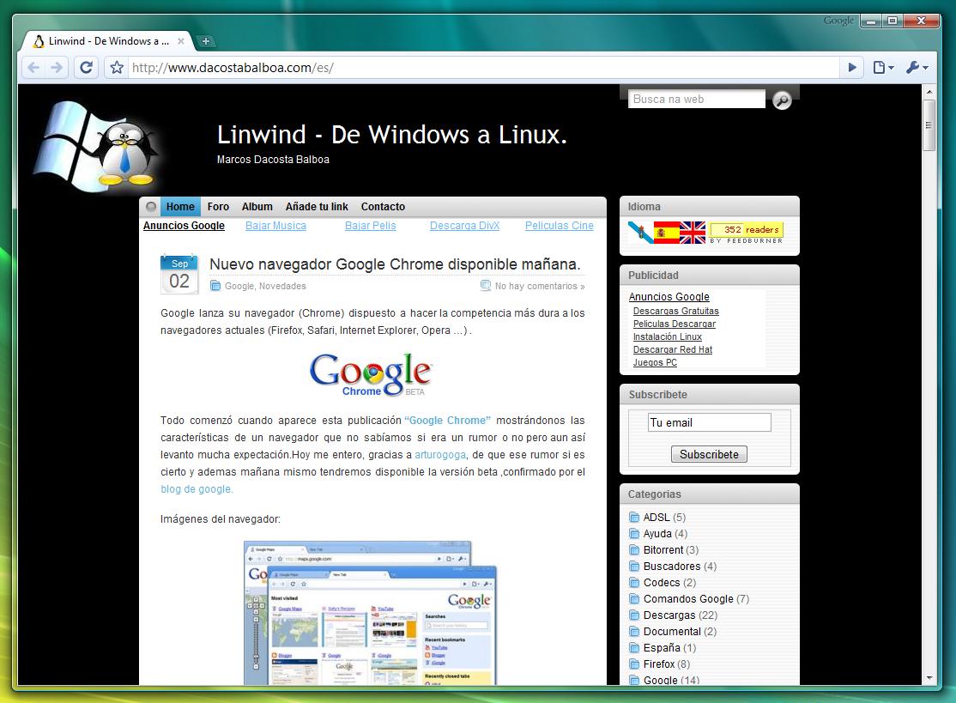Click the vertical scrollbar thumb
The image size is (956, 703).
[929, 125]
